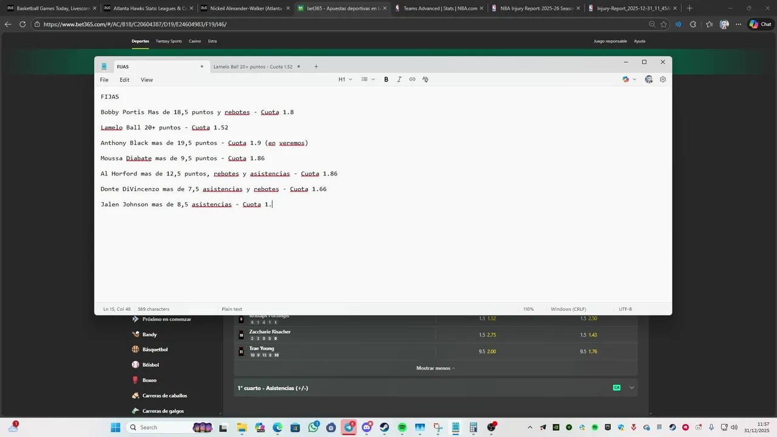777x437 pixels.
Task: Expand the list style dropdown in Notepad
Action: (368, 80)
